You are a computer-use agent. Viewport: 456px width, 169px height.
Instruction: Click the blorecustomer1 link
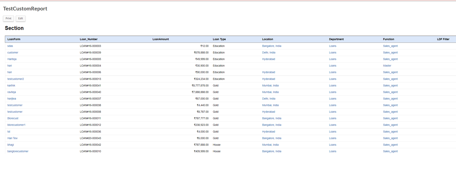[16, 125]
